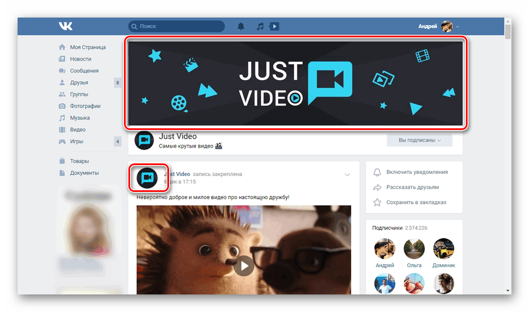This screenshot has height=312, width=529.
Task: Open the music note icon in header
Action: click(260, 26)
